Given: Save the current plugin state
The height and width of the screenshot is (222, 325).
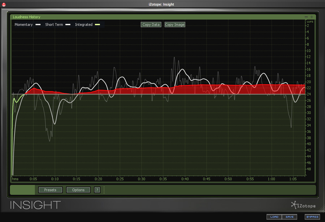Looking at the screenshot, I should (290, 217).
